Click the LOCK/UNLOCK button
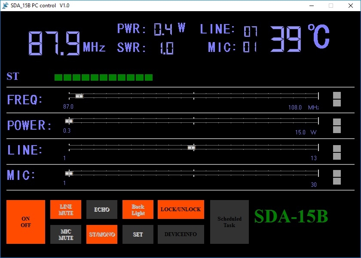The image size is (361, 258). coord(180,209)
